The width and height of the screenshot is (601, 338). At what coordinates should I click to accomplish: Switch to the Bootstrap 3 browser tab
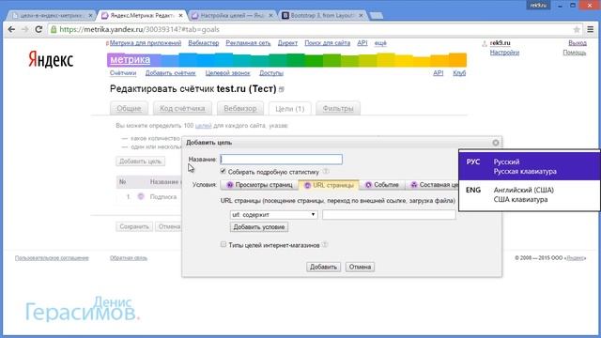pyautogui.click(x=322, y=16)
